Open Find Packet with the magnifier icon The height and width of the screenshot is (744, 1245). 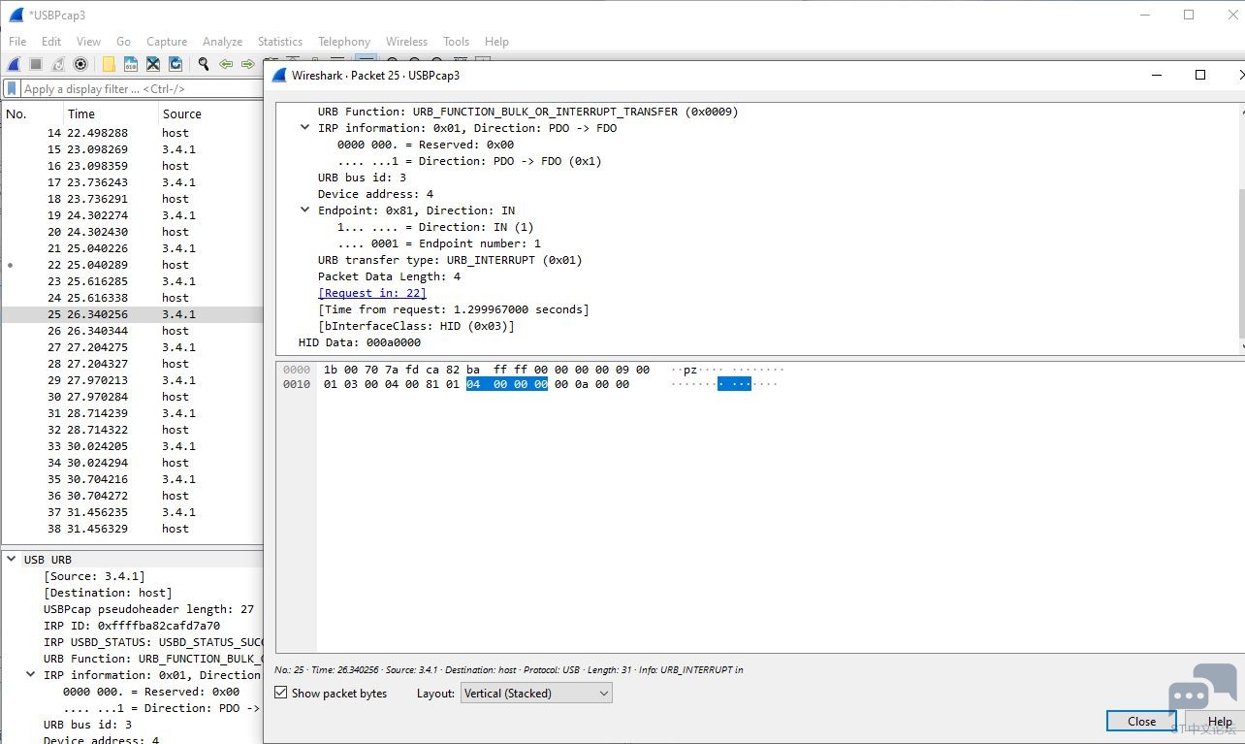point(204,64)
